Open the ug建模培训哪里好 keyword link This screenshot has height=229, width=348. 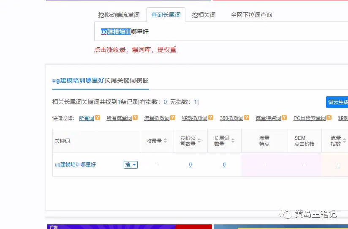[75, 165]
